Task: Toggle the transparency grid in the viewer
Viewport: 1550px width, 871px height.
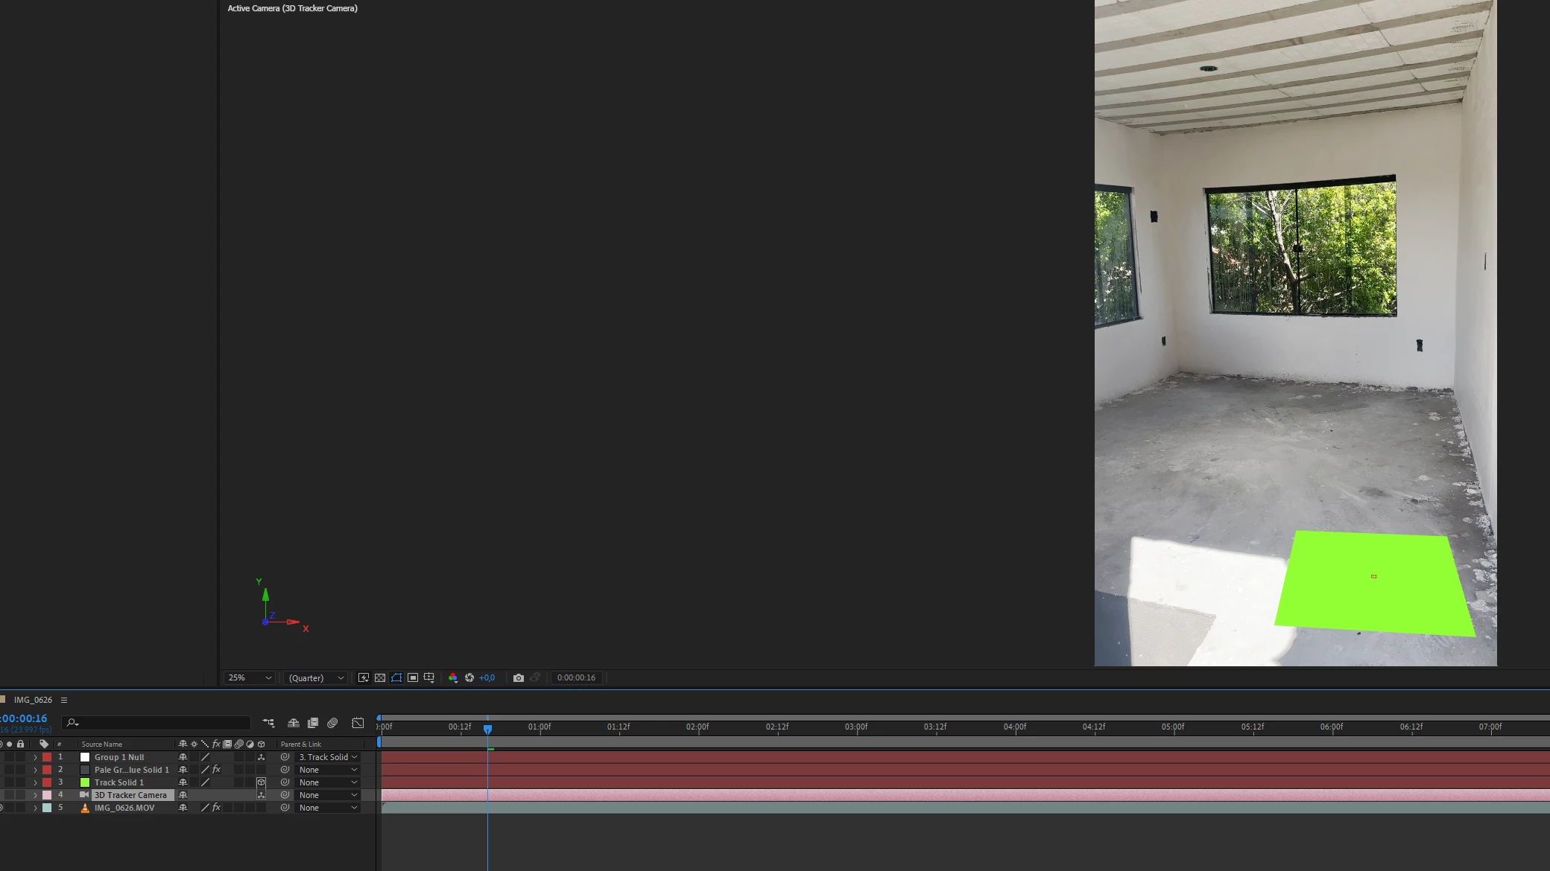Action: coord(380,677)
